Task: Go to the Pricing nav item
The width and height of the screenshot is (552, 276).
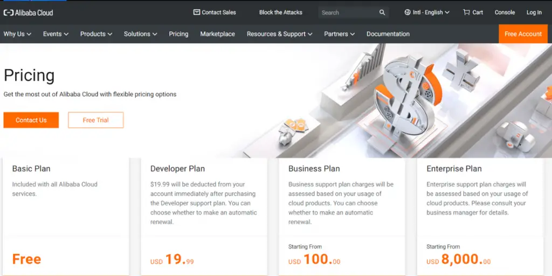Action: (x=178, y=34)
